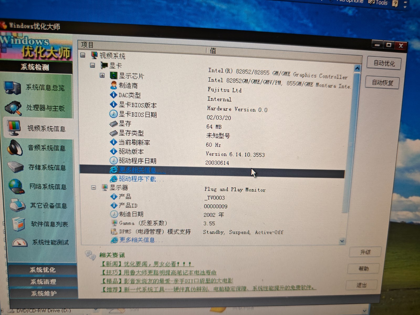Click the 帮助 button

[x=364, y=269]
